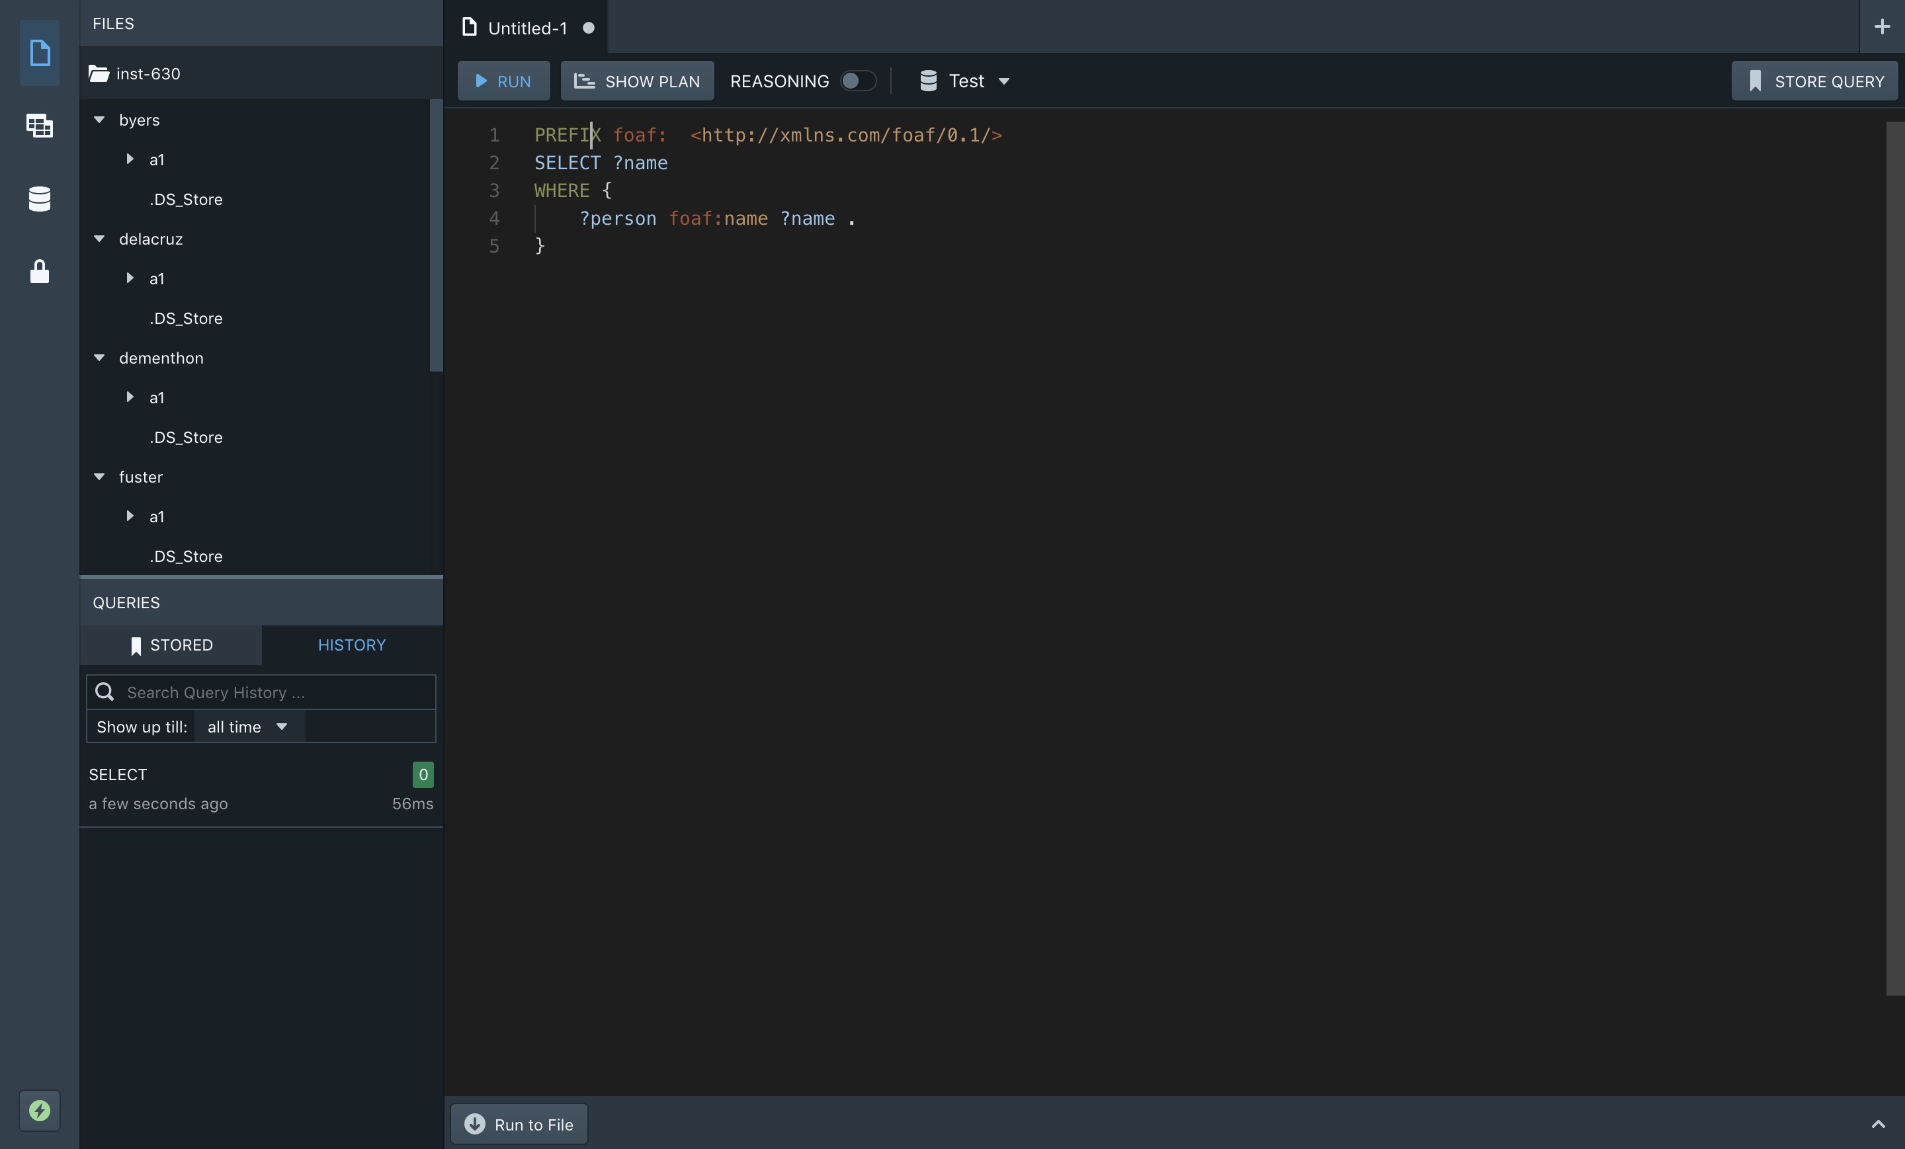Click 'foaf:name' on editor line 4
This screenshot has width=1905, height=1149.
click(x=718, y=219)
